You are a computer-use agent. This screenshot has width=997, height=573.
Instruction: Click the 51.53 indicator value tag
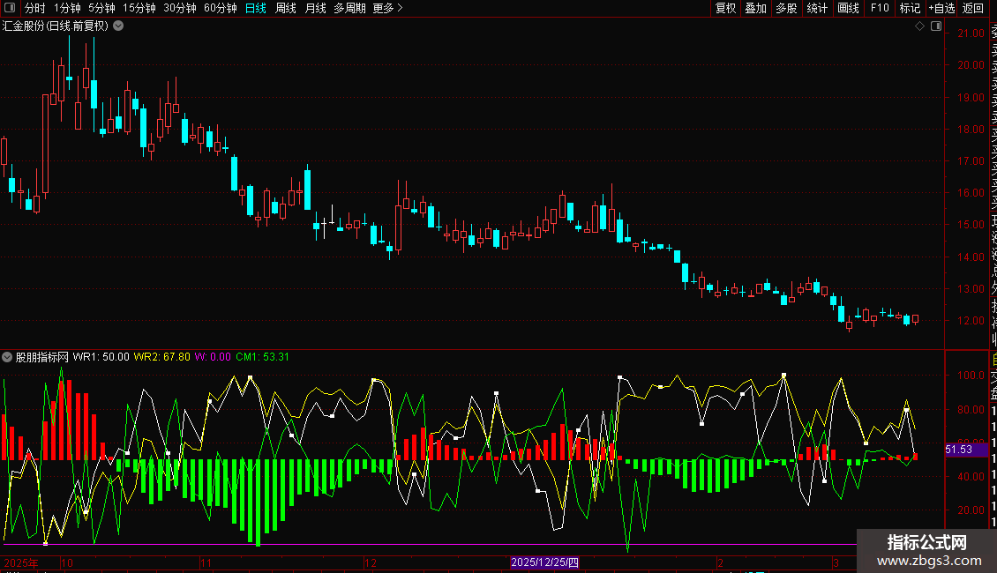(958, 450)
